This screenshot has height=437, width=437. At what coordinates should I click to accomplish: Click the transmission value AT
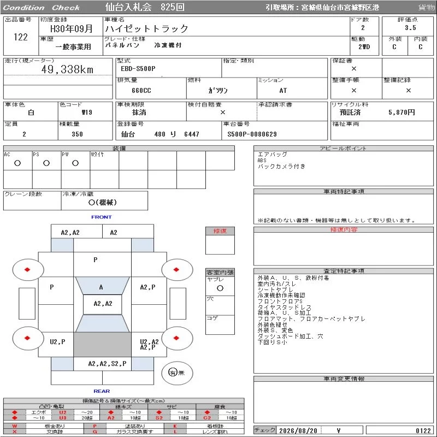(x=283, y=91)
